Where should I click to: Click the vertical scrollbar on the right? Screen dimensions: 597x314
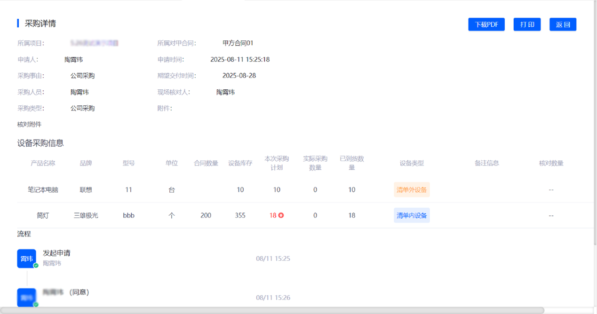click(594, 122)
